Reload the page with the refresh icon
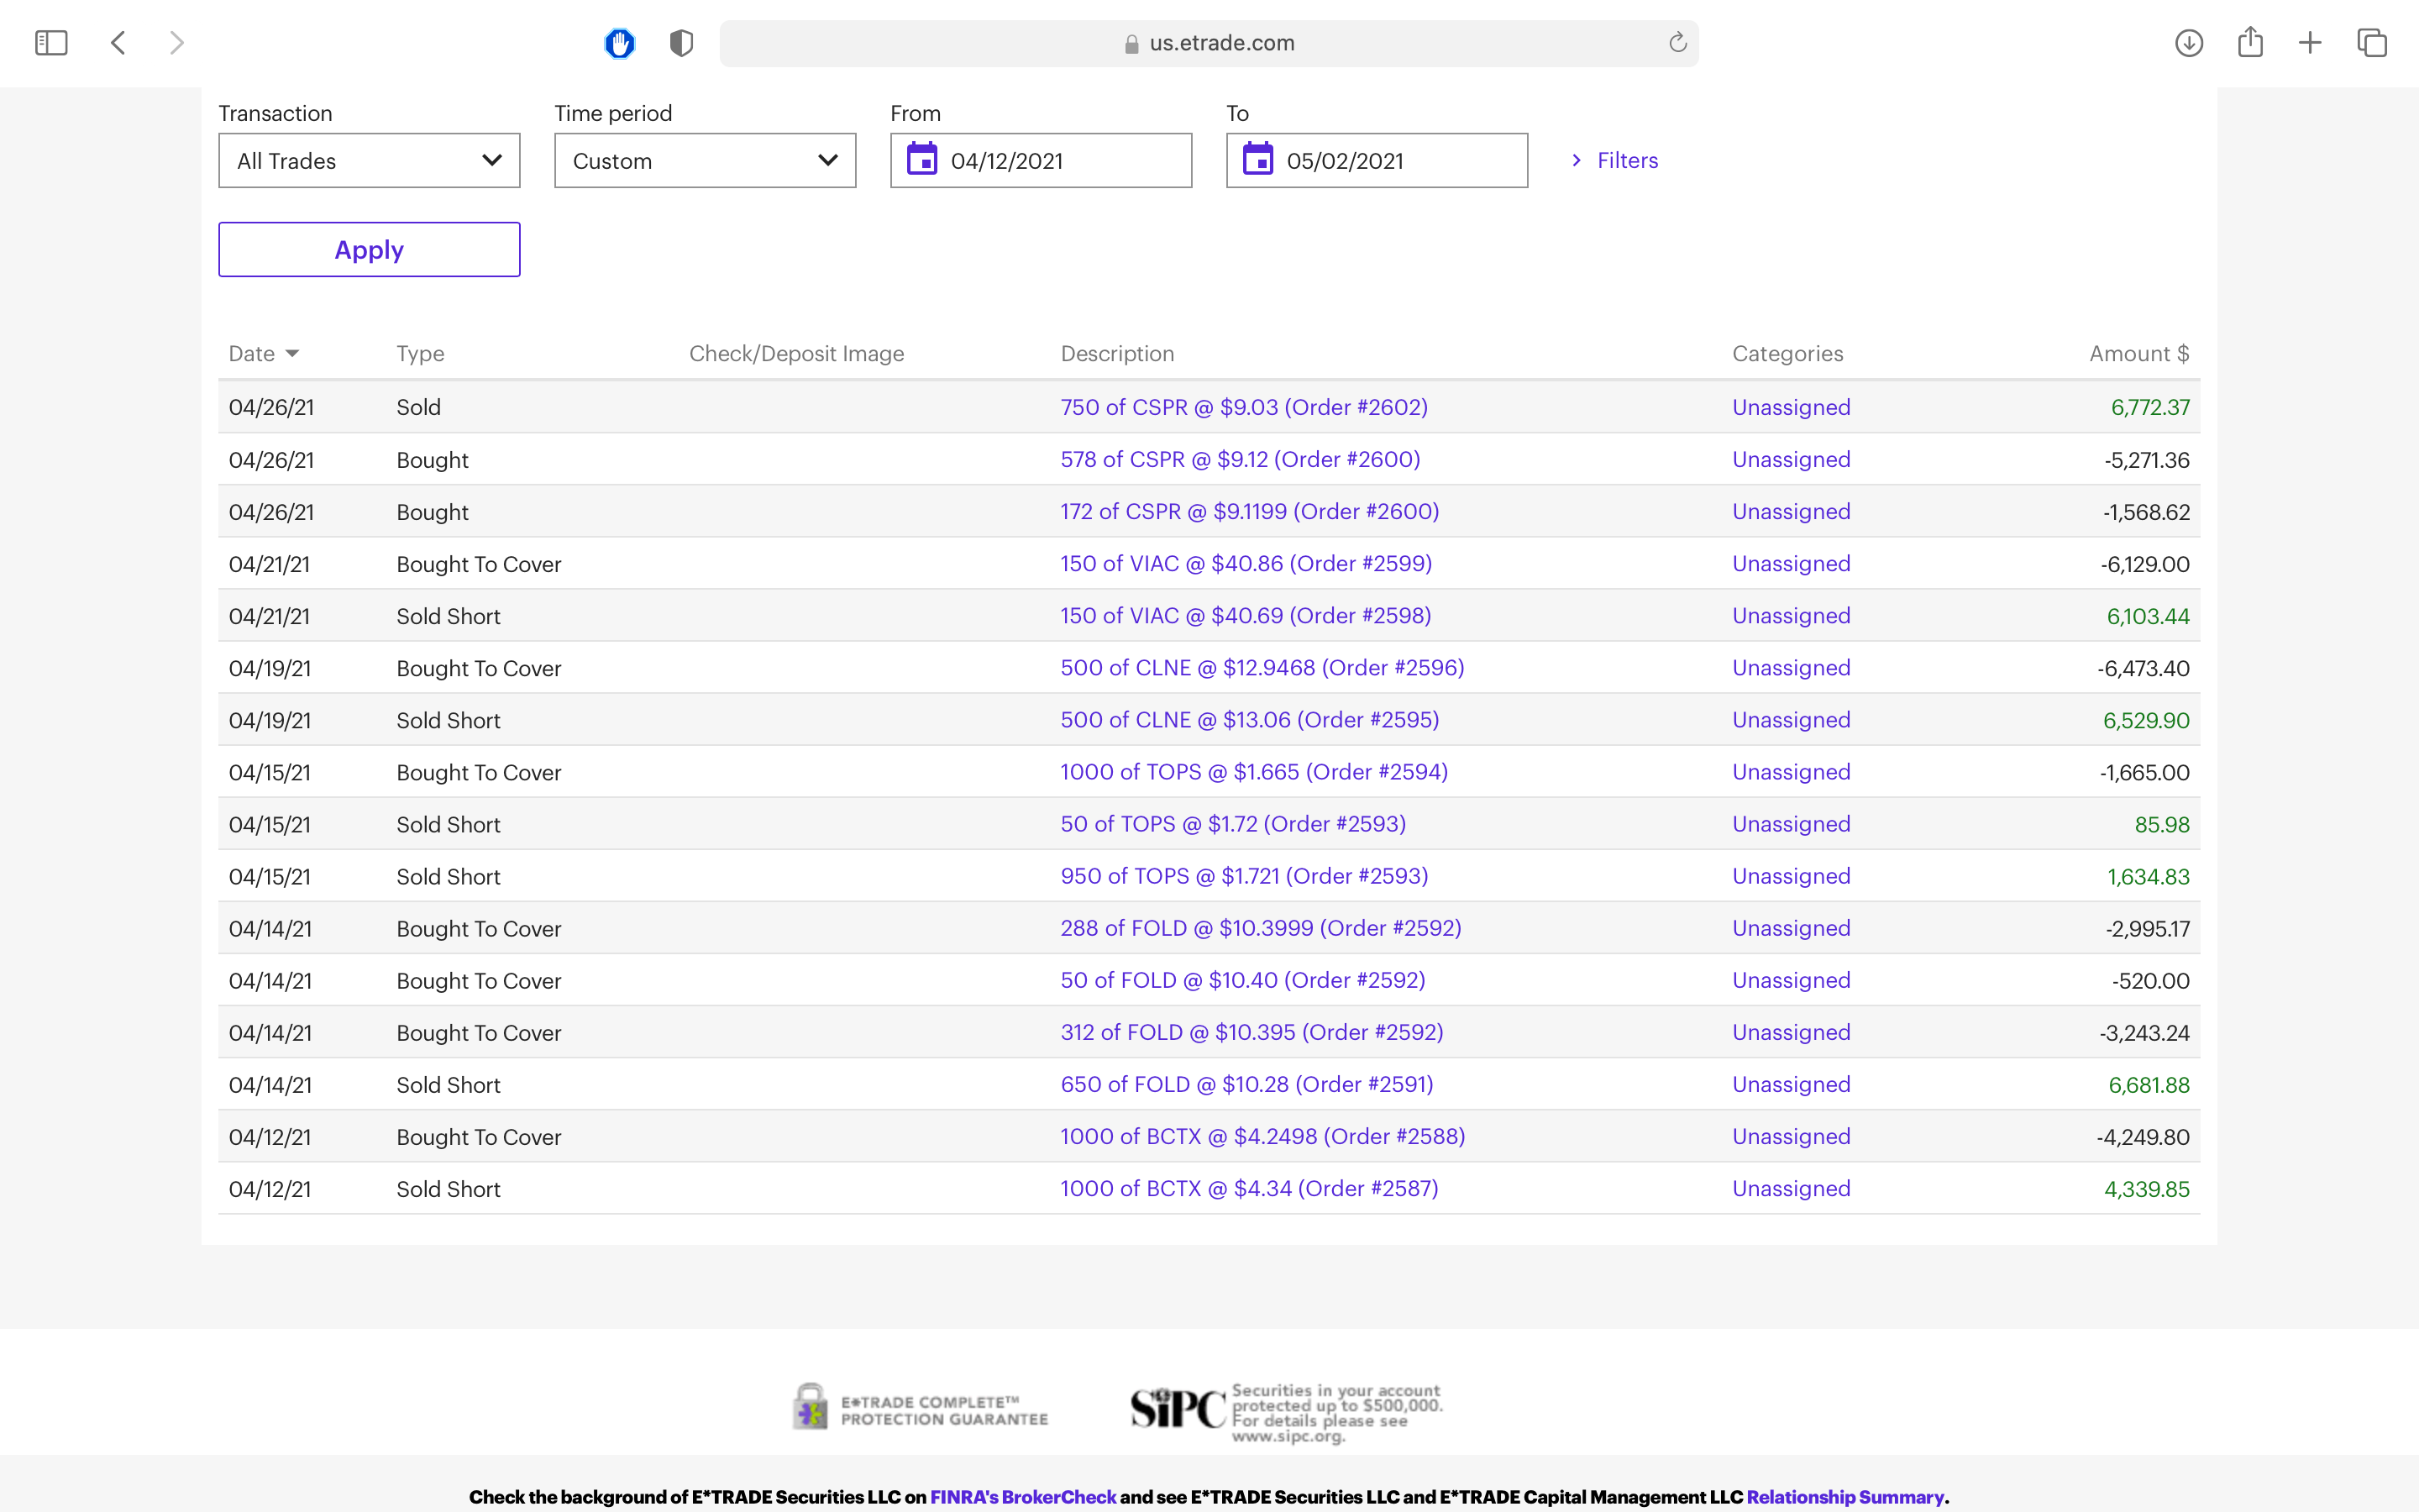This screenshot has height=1512, width=2419. [1677, 43]
